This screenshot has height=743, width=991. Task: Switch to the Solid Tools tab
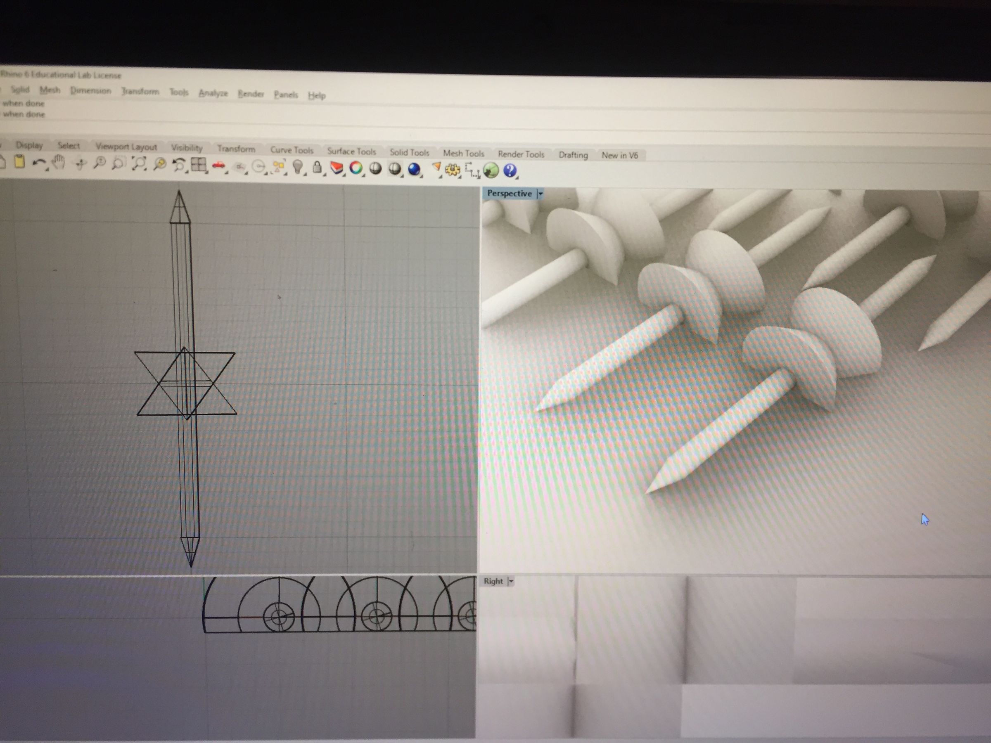[x=409, y=152]
